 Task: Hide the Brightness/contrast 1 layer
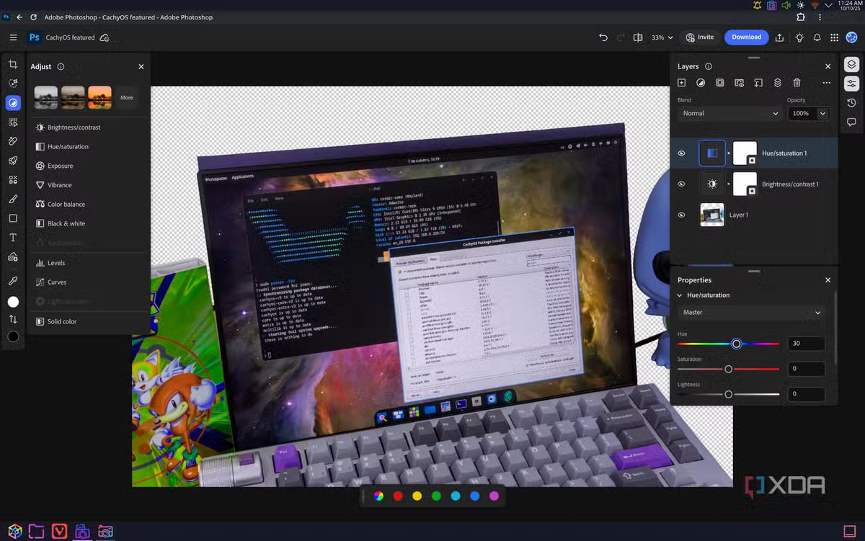[681, 184]
